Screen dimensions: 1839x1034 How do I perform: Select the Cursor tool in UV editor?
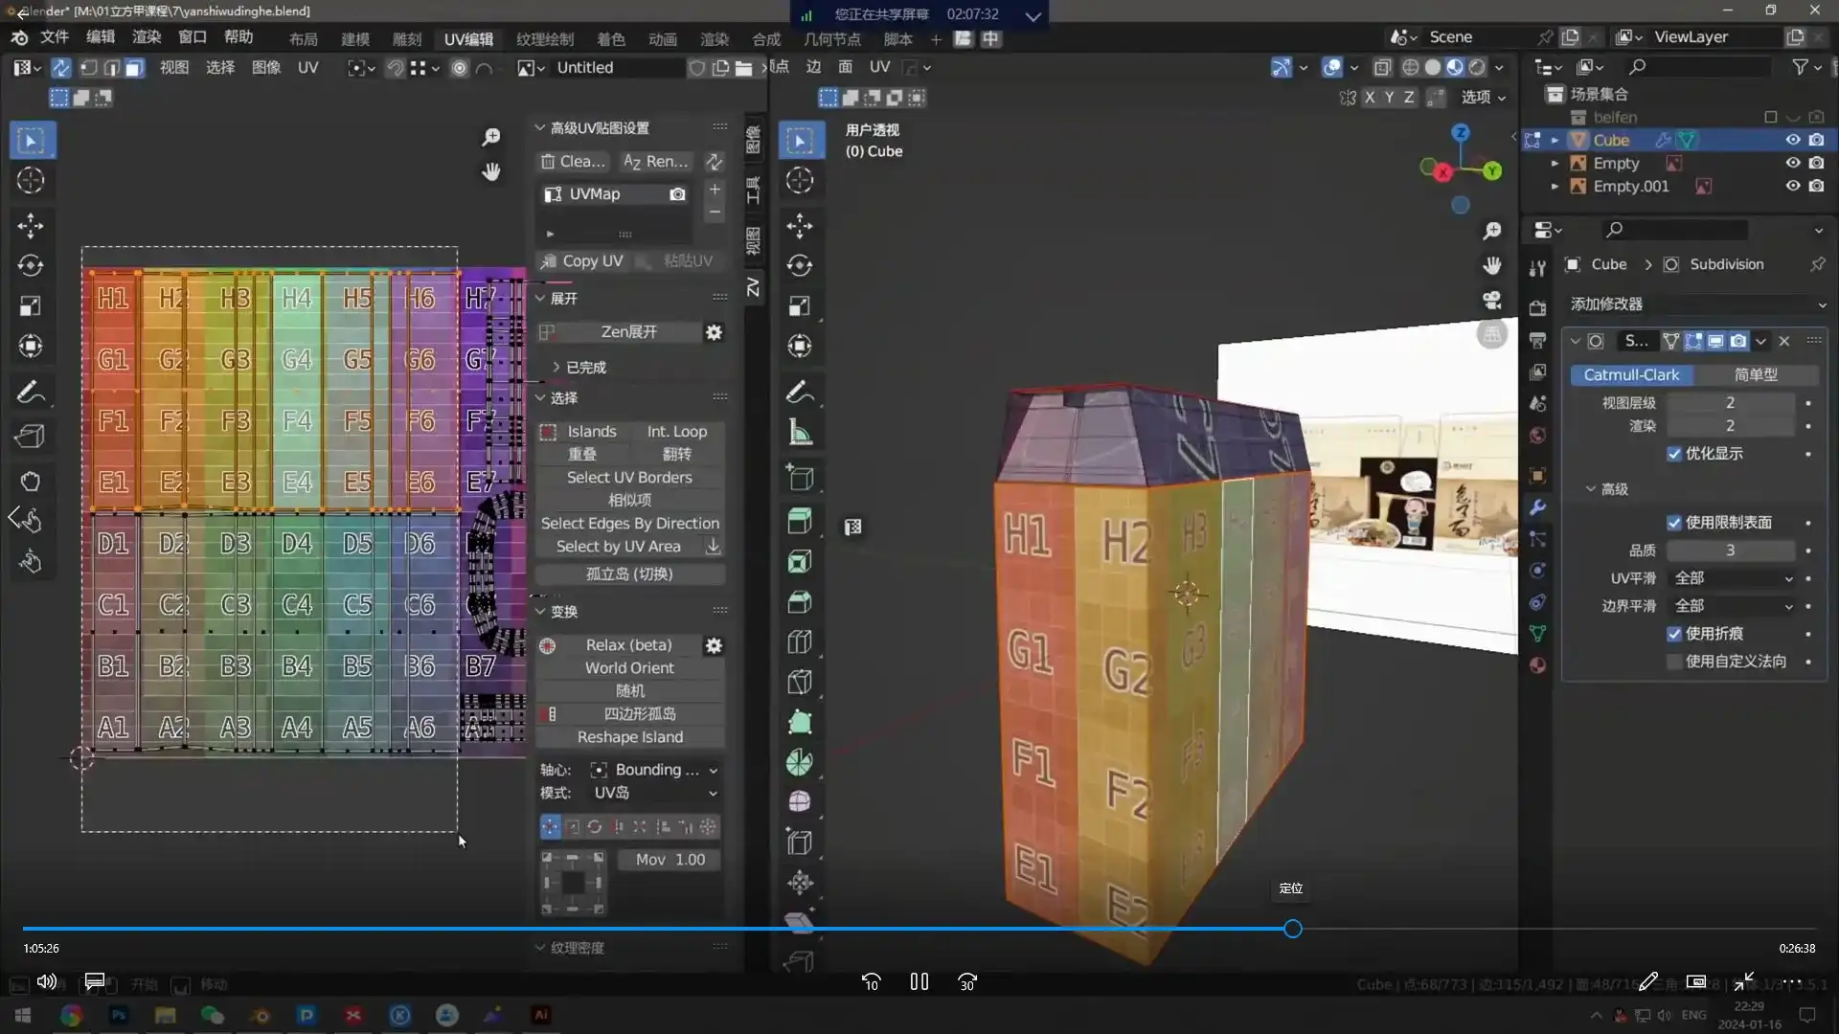[31, 181]
